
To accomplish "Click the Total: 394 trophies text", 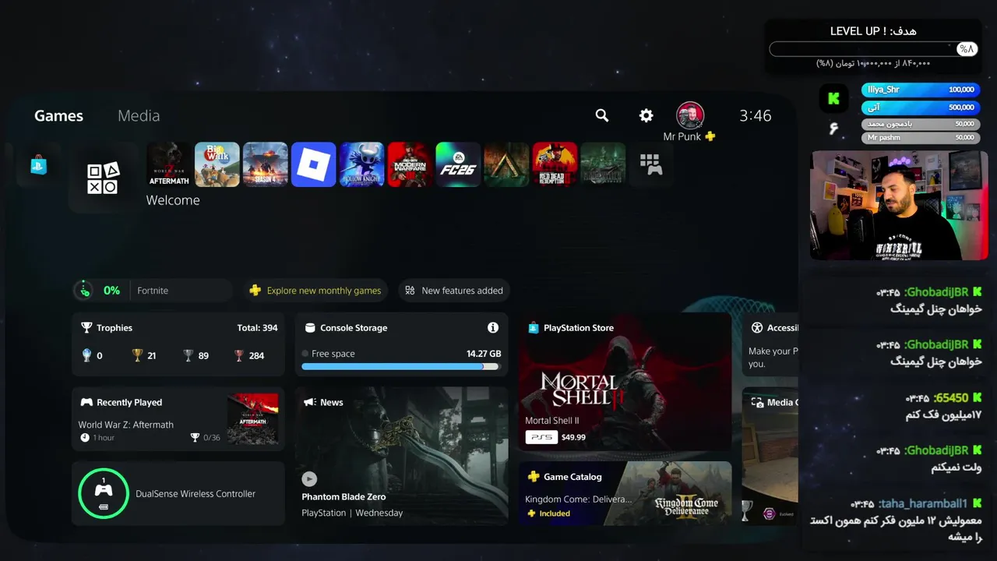I will click(x=257, y=328).
